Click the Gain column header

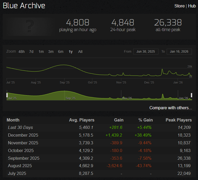119,120
